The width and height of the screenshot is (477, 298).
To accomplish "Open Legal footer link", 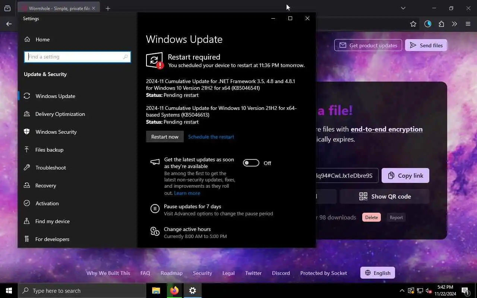I will point(228,273).
